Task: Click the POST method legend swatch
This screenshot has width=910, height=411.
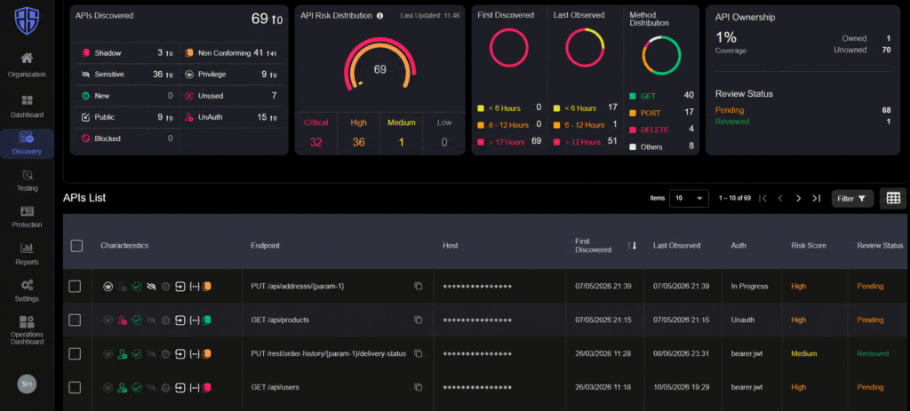Action: point(633,113)
